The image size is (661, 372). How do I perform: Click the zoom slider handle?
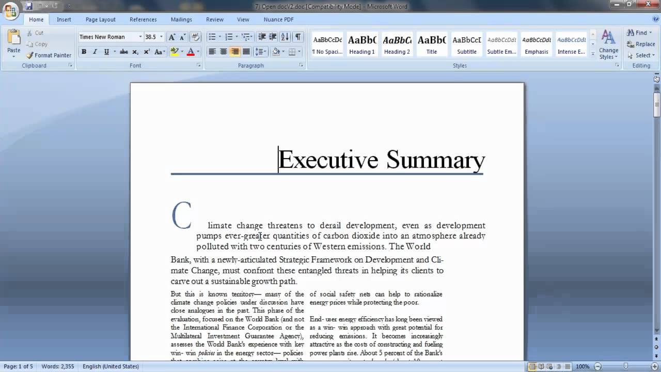(x=625, y=366)
